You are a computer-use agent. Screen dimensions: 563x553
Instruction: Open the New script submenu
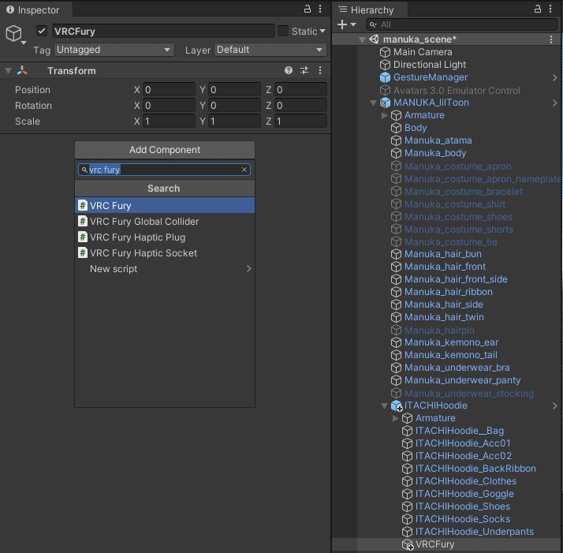point(165,269)
